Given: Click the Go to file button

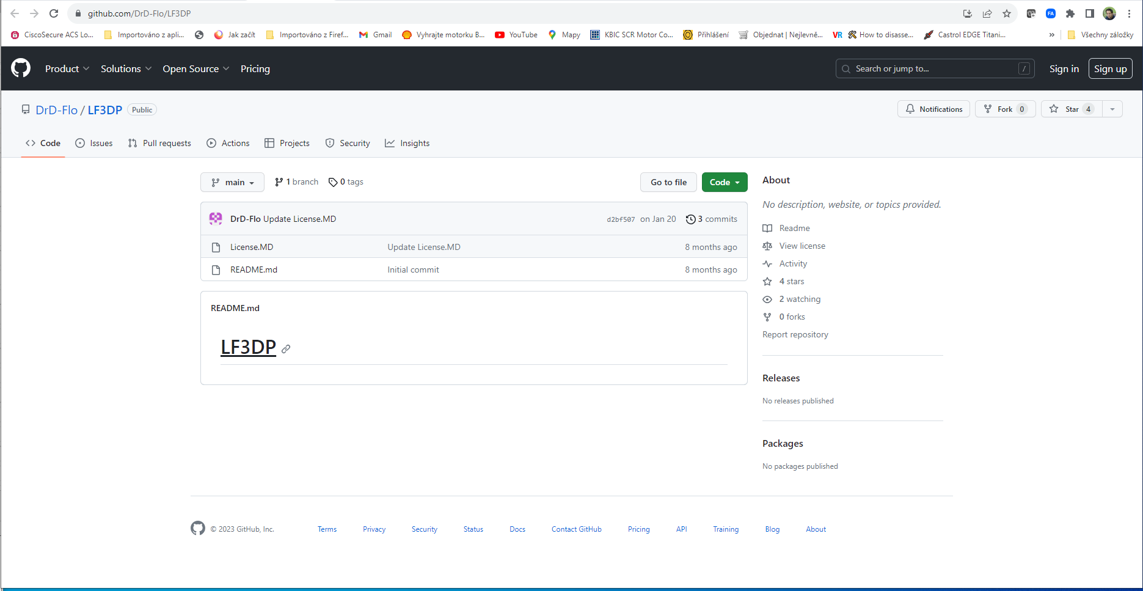Looking at the screenshot, I should [668, 182].
